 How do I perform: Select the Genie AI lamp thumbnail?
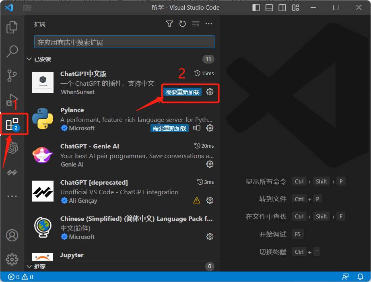click(x=43, y=155)
